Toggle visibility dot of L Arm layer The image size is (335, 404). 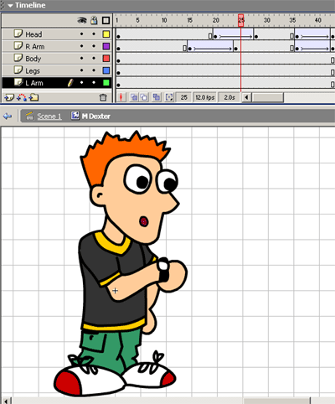81,83
